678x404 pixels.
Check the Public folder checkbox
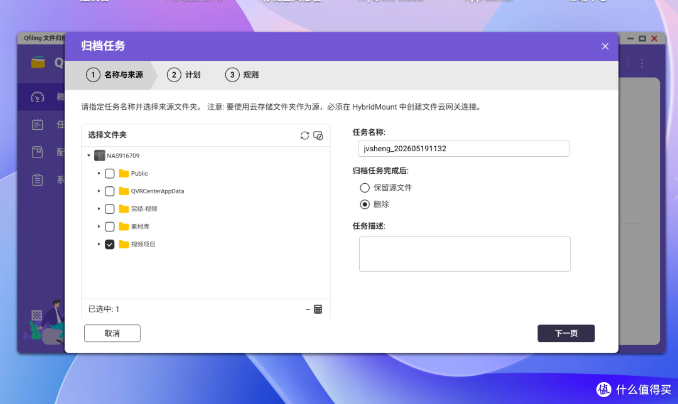(110, 174)
